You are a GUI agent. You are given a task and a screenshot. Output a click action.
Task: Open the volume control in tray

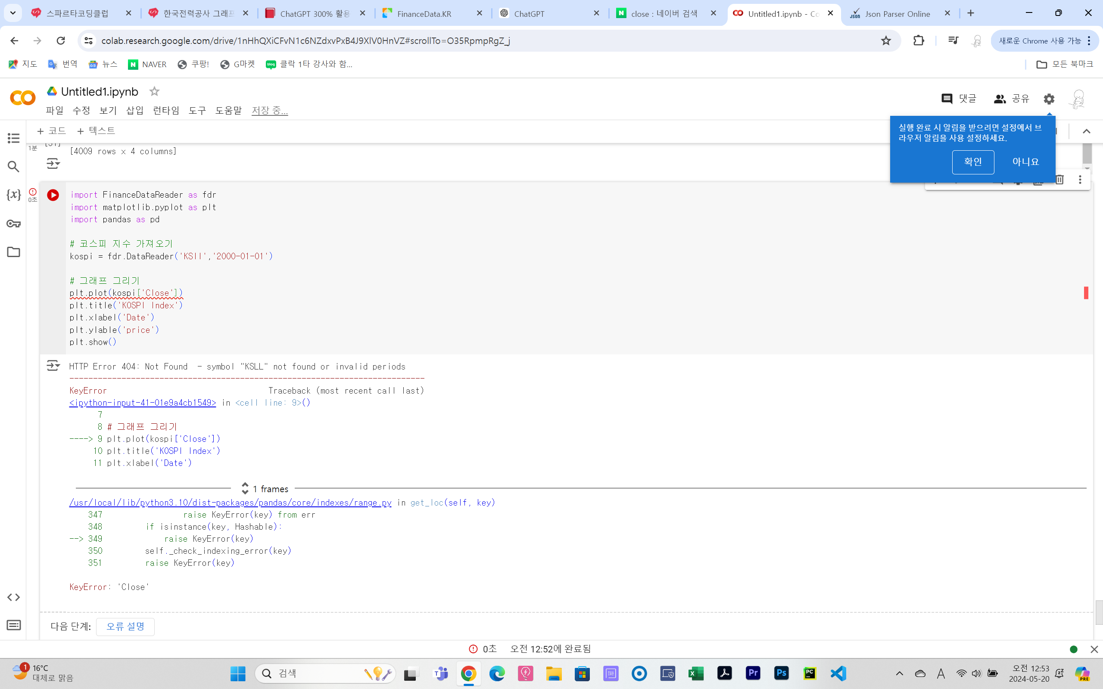(976, 673)
